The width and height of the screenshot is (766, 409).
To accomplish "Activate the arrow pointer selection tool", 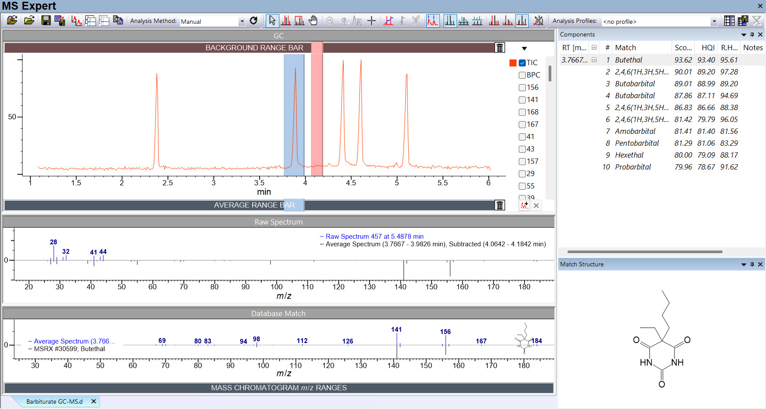I will (272, 21).
